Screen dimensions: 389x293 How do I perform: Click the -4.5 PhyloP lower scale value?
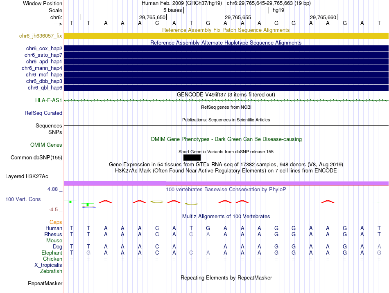point(53,210)
